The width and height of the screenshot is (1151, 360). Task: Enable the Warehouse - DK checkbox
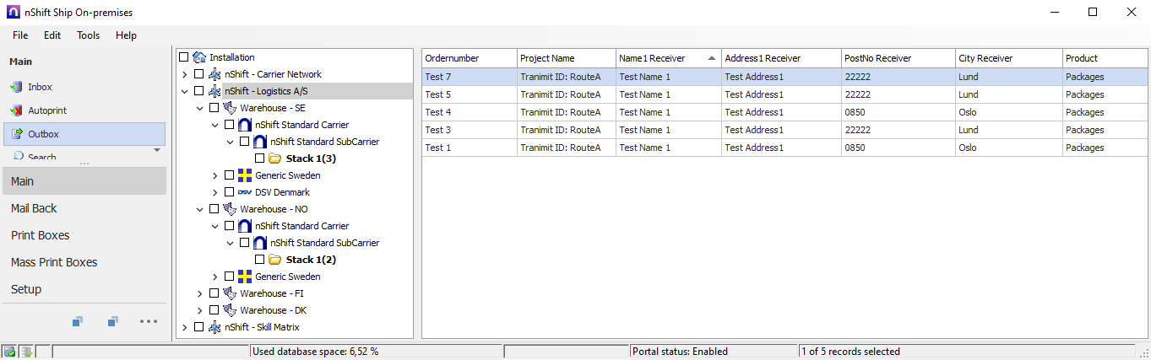[214, 310]
